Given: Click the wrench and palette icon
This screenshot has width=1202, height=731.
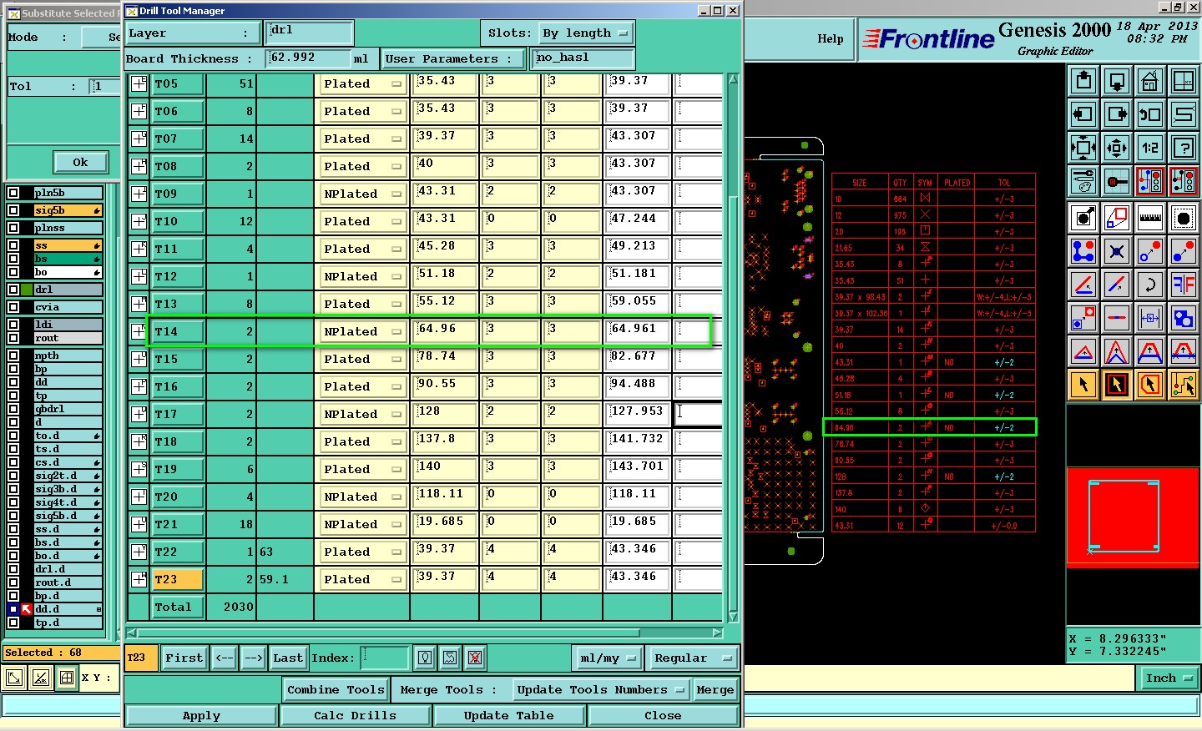Looking at the screenshot, I should pyautogui.click(x=1083, y=181).
